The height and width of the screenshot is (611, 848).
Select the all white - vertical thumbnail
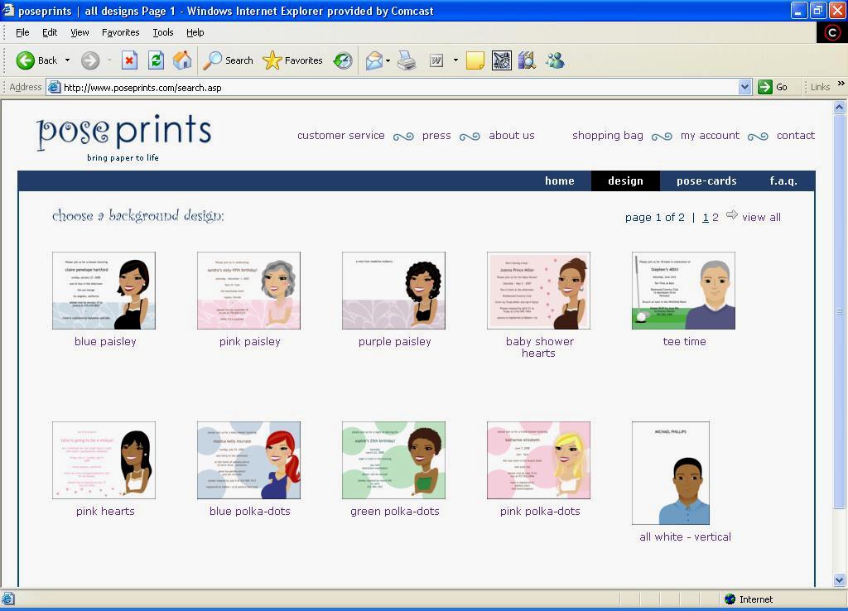[x=671, y=473]
